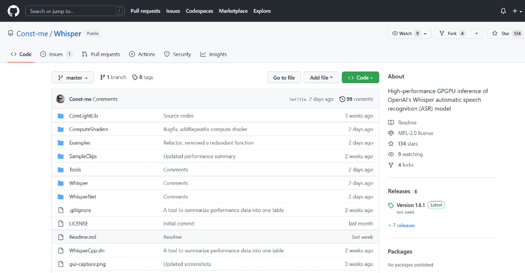Image resolution: width=525 pixels, height=273 pixels.
Task: Open Pull requests in top navigation
Action: click(x=145, y=11)
